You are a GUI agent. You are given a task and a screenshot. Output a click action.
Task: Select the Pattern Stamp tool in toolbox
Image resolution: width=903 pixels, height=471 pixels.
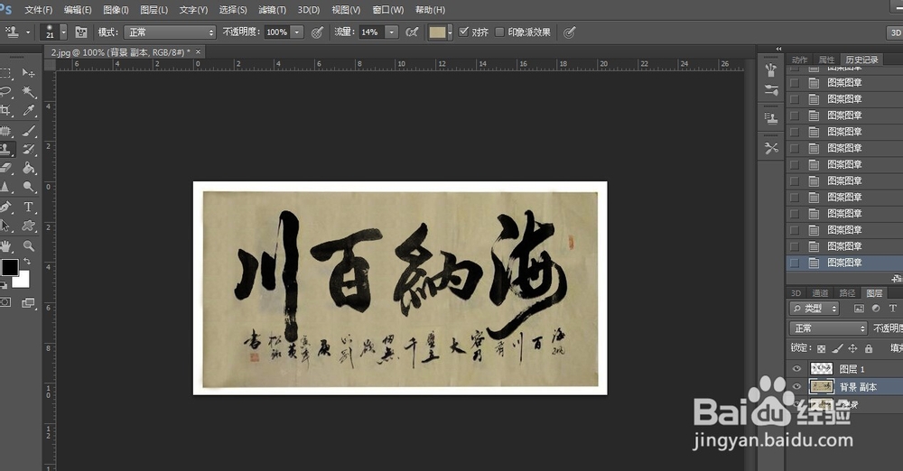[5, 149]
